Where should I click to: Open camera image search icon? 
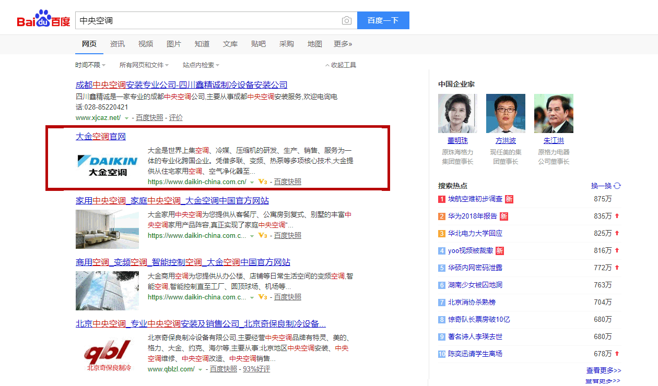pyautogui.click(x=347, y=20)
